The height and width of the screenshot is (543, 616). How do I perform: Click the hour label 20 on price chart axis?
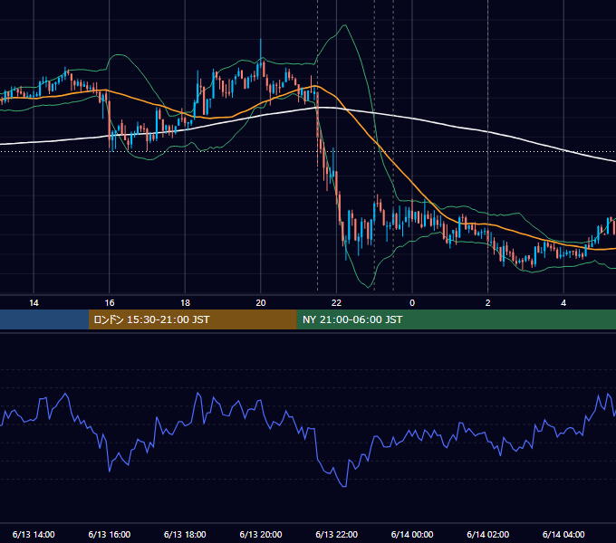tap(261, 303)
